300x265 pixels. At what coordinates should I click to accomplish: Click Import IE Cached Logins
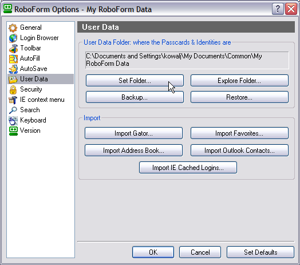(188, 168)
